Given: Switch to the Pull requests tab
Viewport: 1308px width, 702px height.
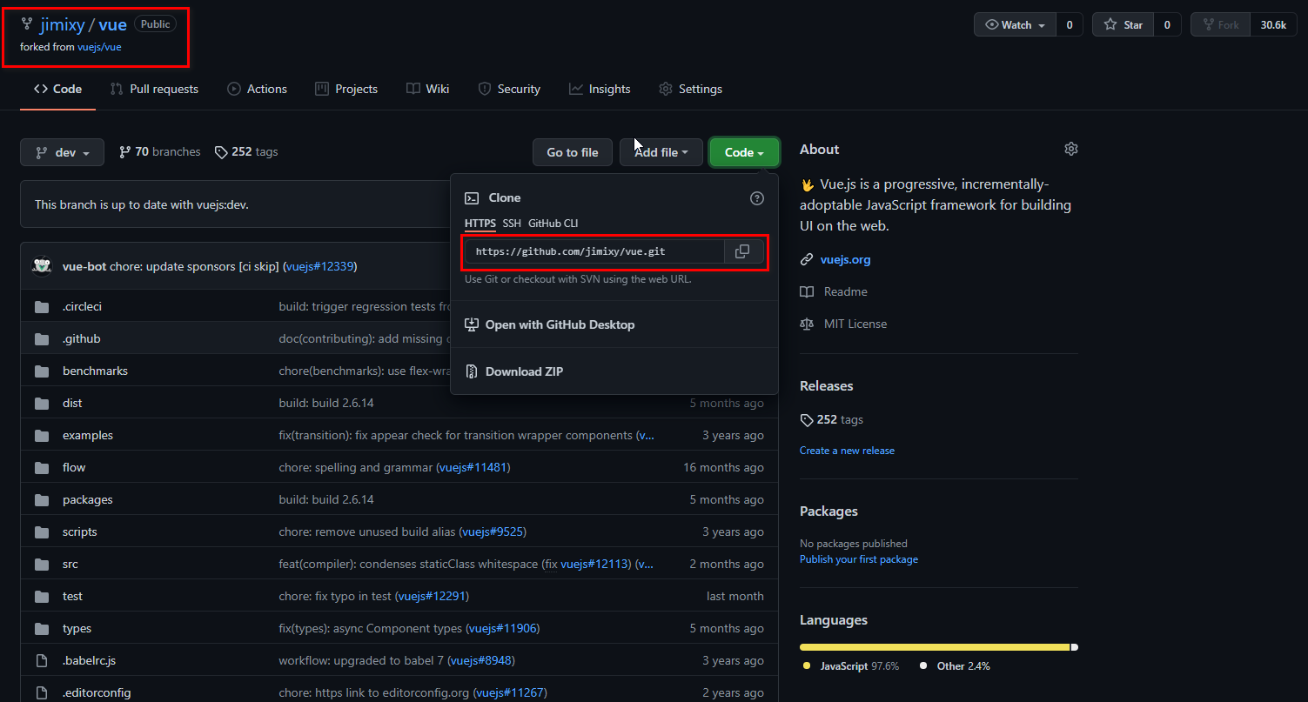Looking at the screenshot, I should pyautogui.click(x=154, y=89).
